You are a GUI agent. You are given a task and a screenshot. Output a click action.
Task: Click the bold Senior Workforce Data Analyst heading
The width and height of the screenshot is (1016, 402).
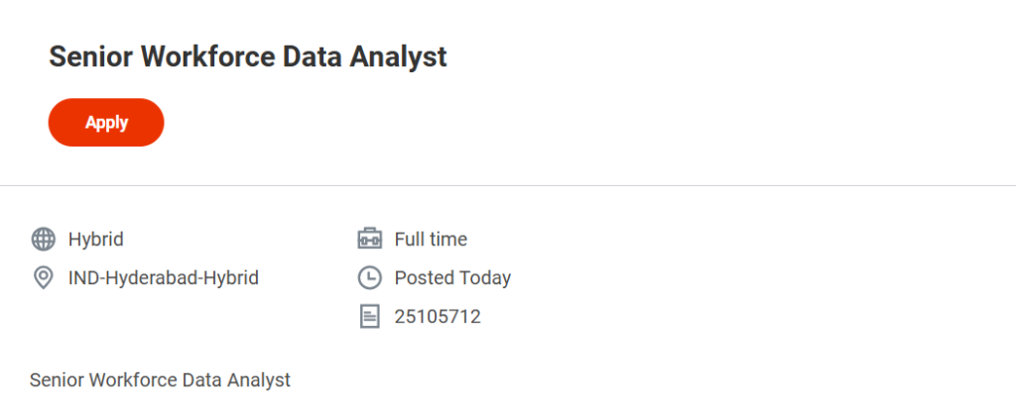click(248, 57)
